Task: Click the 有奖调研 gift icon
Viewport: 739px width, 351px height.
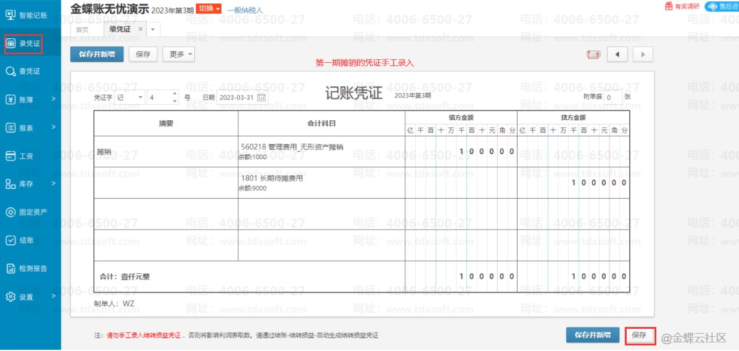Action: [669, 6]
